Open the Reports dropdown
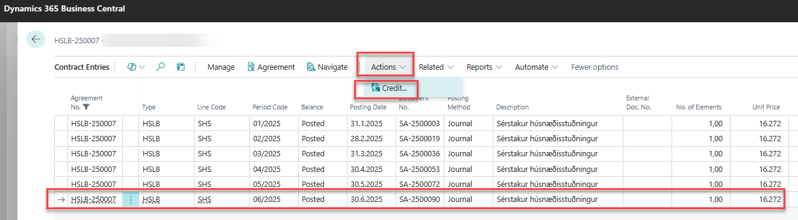The height and width of the screenshot is (220, 798). tap(485, 67)
